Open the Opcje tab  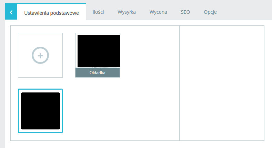click(x=210, y=12)
